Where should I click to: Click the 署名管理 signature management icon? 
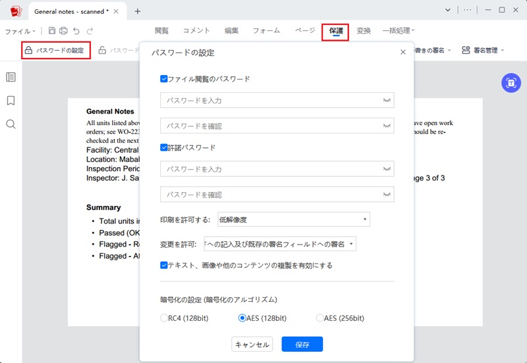466,51
